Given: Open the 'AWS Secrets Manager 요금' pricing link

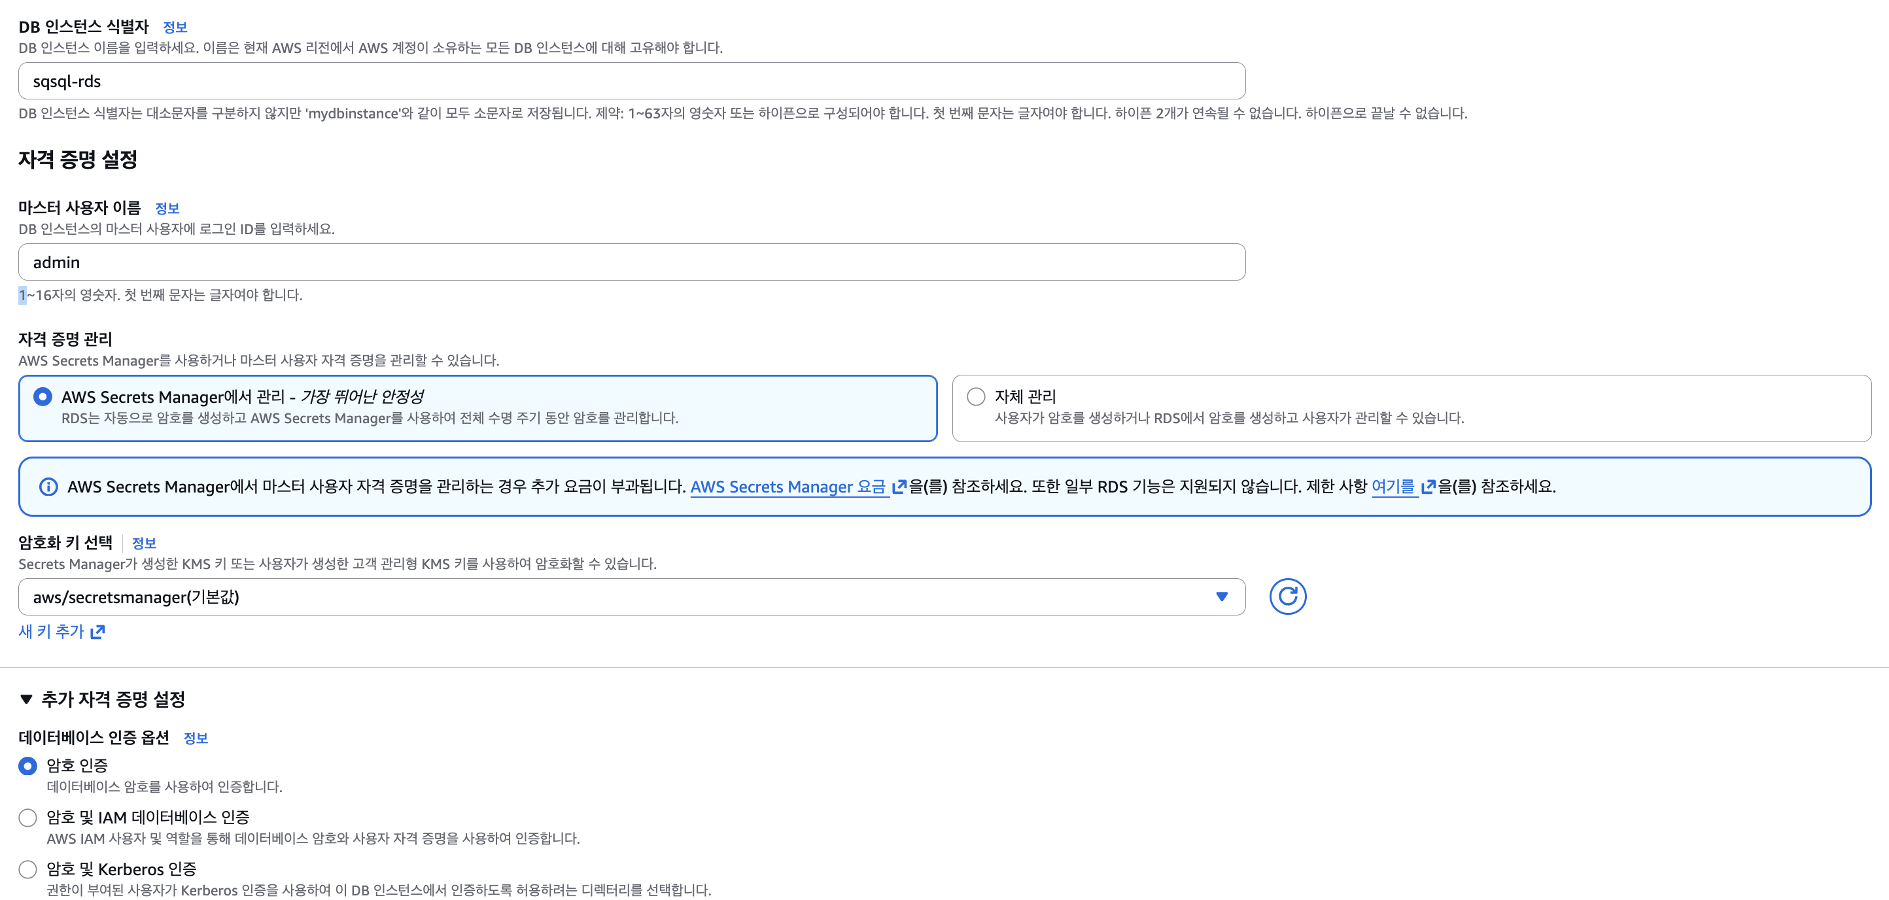Looking at the screenshot, I should [788, 487].
